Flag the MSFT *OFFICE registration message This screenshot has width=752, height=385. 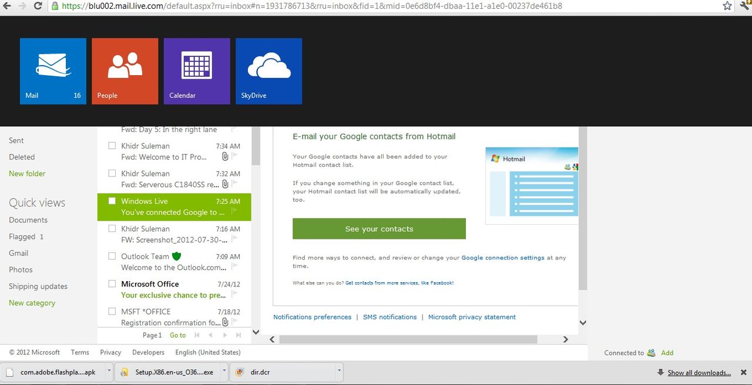pyautogui.click(x=235, y=322)
